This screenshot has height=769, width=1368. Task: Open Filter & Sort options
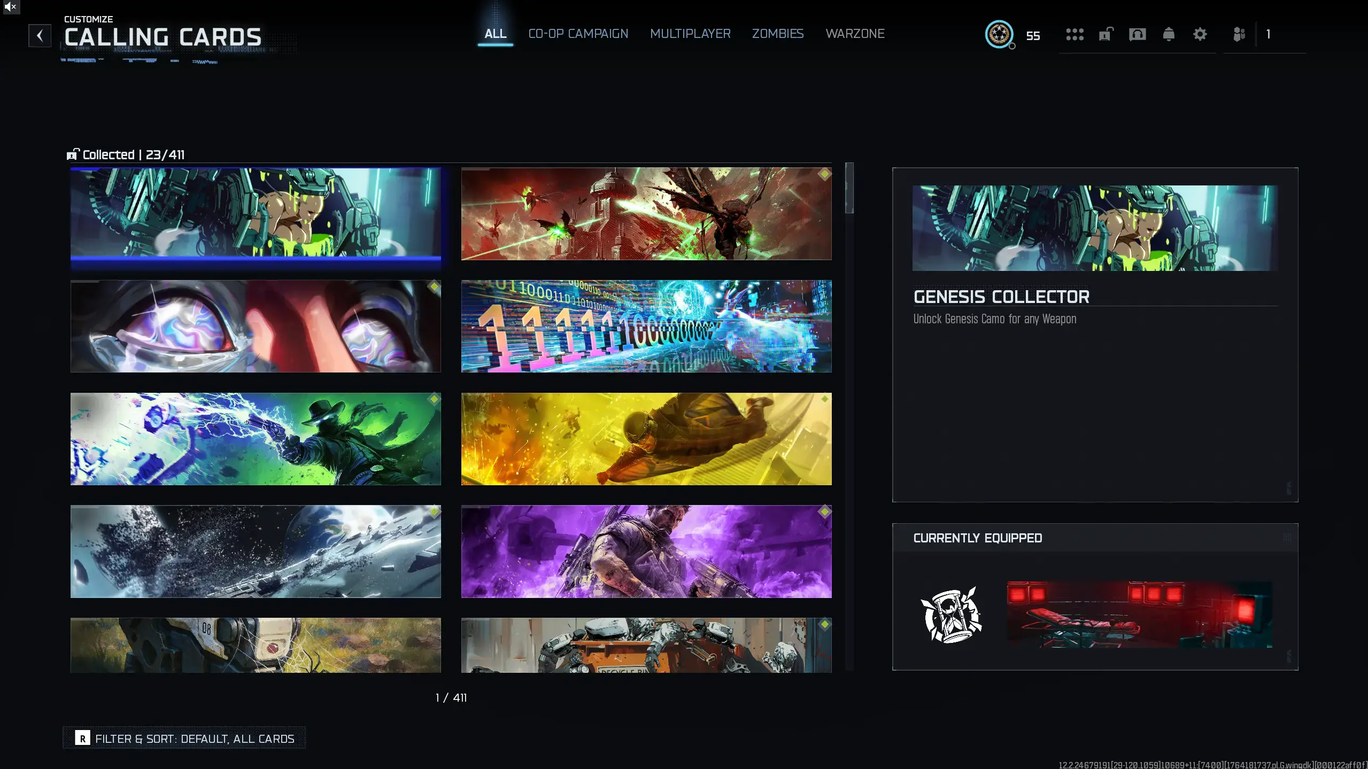click(x=184, y=738)
